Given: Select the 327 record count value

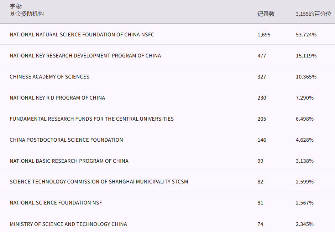Looking at the screenshot, I should (x=262, y=77).
